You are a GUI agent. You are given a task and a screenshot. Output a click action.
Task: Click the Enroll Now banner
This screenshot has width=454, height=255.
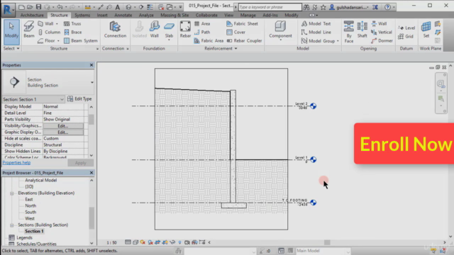(404, 144)
